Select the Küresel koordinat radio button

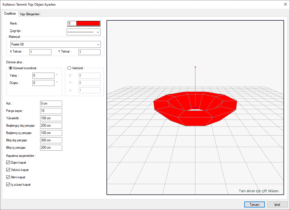click(11, 68)
